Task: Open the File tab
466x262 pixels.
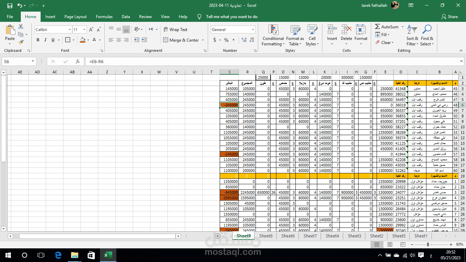Action: (10, 17)
